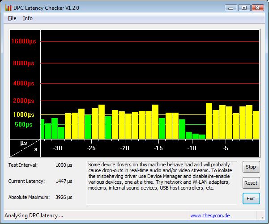Click the 8000µs axis label
This screenshot has height=224, width=269.
[24, 63]
